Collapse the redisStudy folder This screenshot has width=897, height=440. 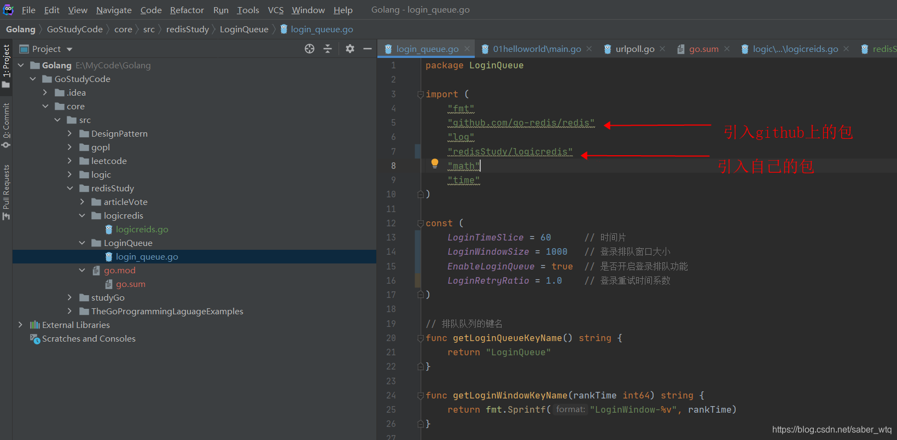(x=70, y=188)
